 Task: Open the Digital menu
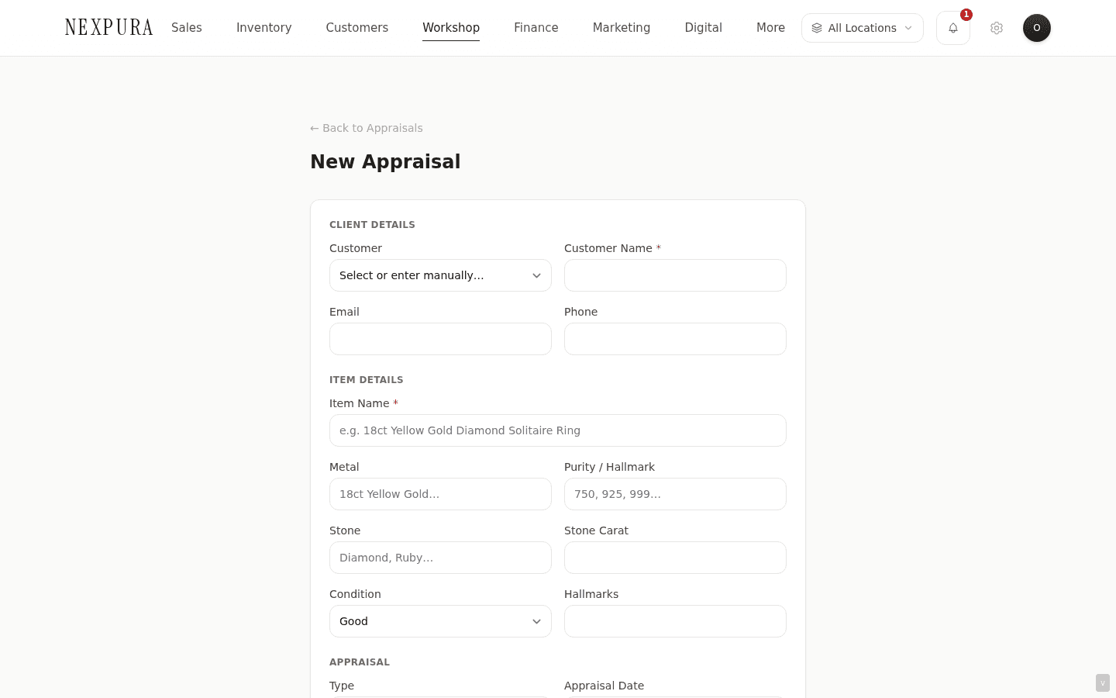coord(704,28)
